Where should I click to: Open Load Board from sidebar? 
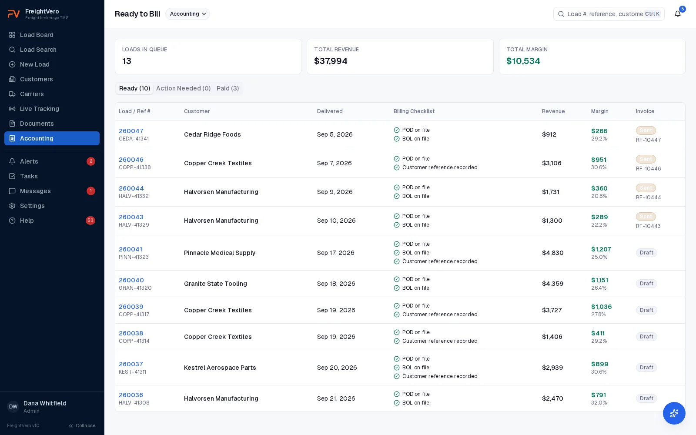52,35
